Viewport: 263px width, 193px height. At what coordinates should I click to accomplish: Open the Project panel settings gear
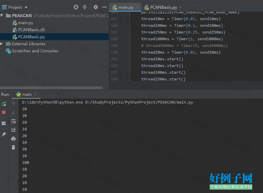point(96,7)
